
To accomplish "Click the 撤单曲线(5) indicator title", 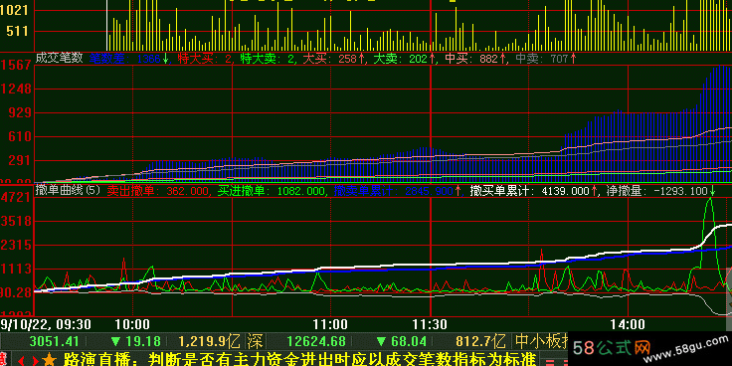I will 69,191.
